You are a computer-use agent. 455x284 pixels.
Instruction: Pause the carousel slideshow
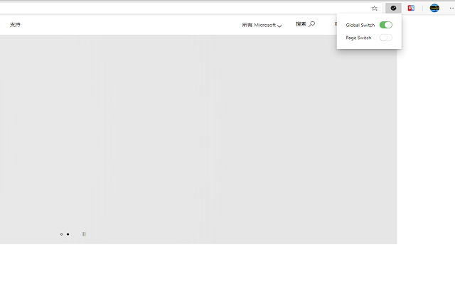pyautogui.click(x=84, y=234)
